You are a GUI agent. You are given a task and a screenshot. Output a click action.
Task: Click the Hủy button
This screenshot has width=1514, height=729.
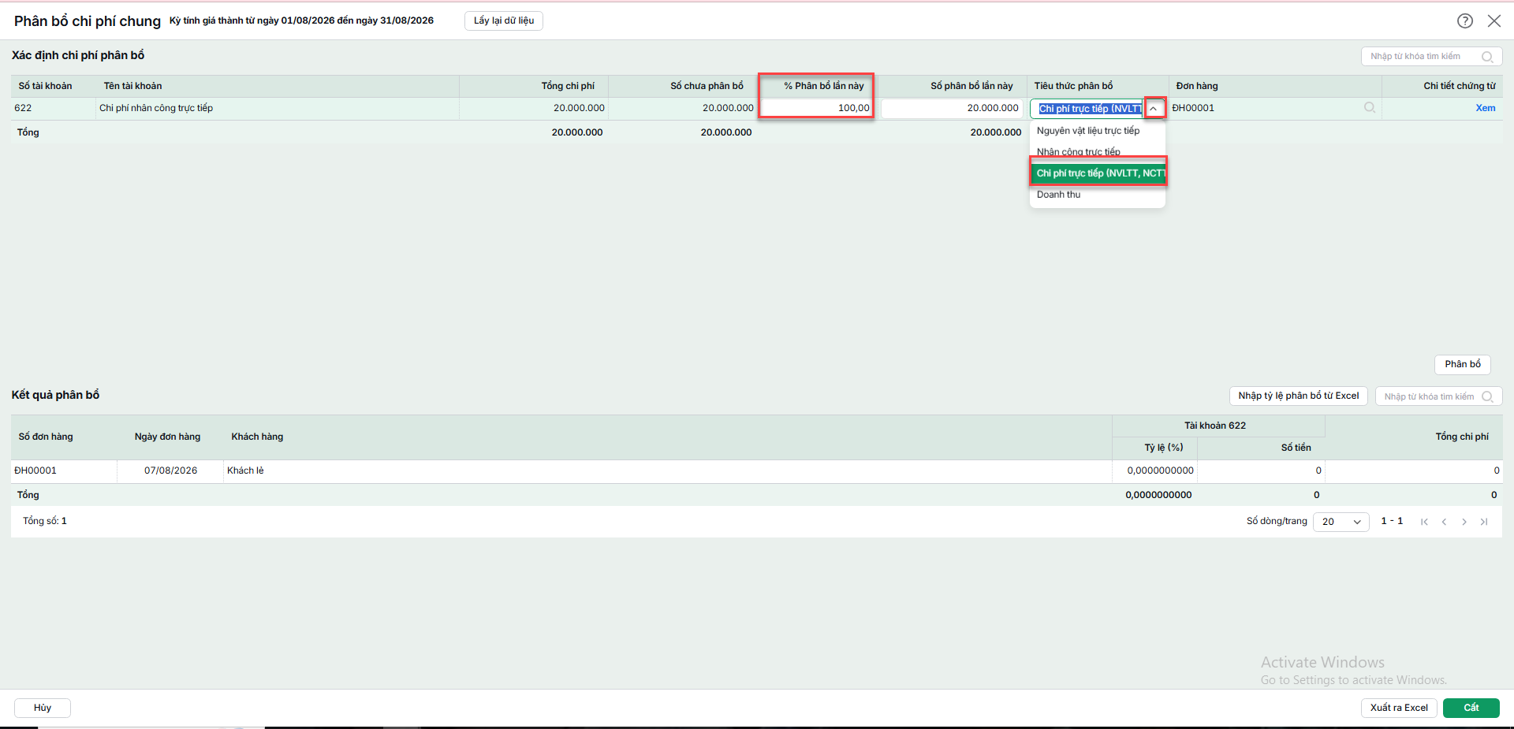click(43, 708)
